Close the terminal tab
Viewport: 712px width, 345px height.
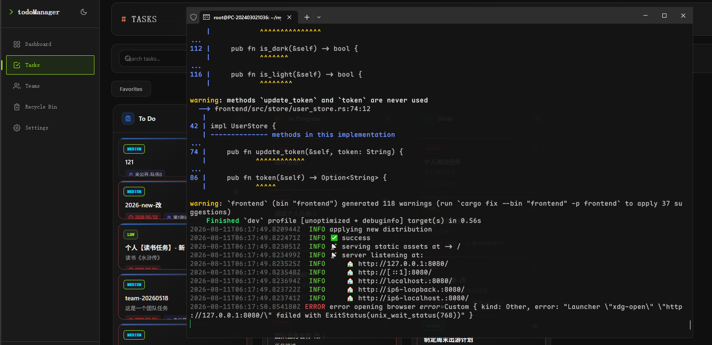point(289,17)
